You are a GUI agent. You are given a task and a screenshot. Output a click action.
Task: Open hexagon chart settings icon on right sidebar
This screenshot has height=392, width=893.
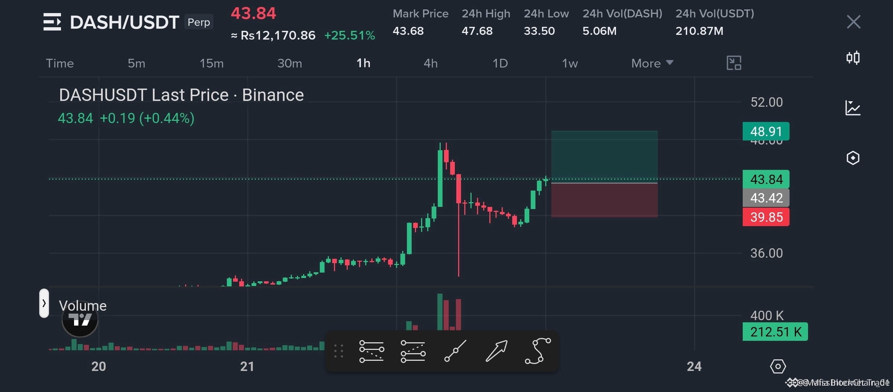[853, 158]
